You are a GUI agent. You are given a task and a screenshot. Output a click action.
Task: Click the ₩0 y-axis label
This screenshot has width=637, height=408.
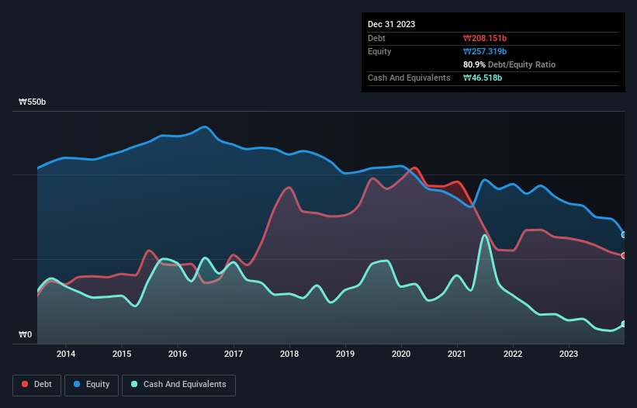25,334
